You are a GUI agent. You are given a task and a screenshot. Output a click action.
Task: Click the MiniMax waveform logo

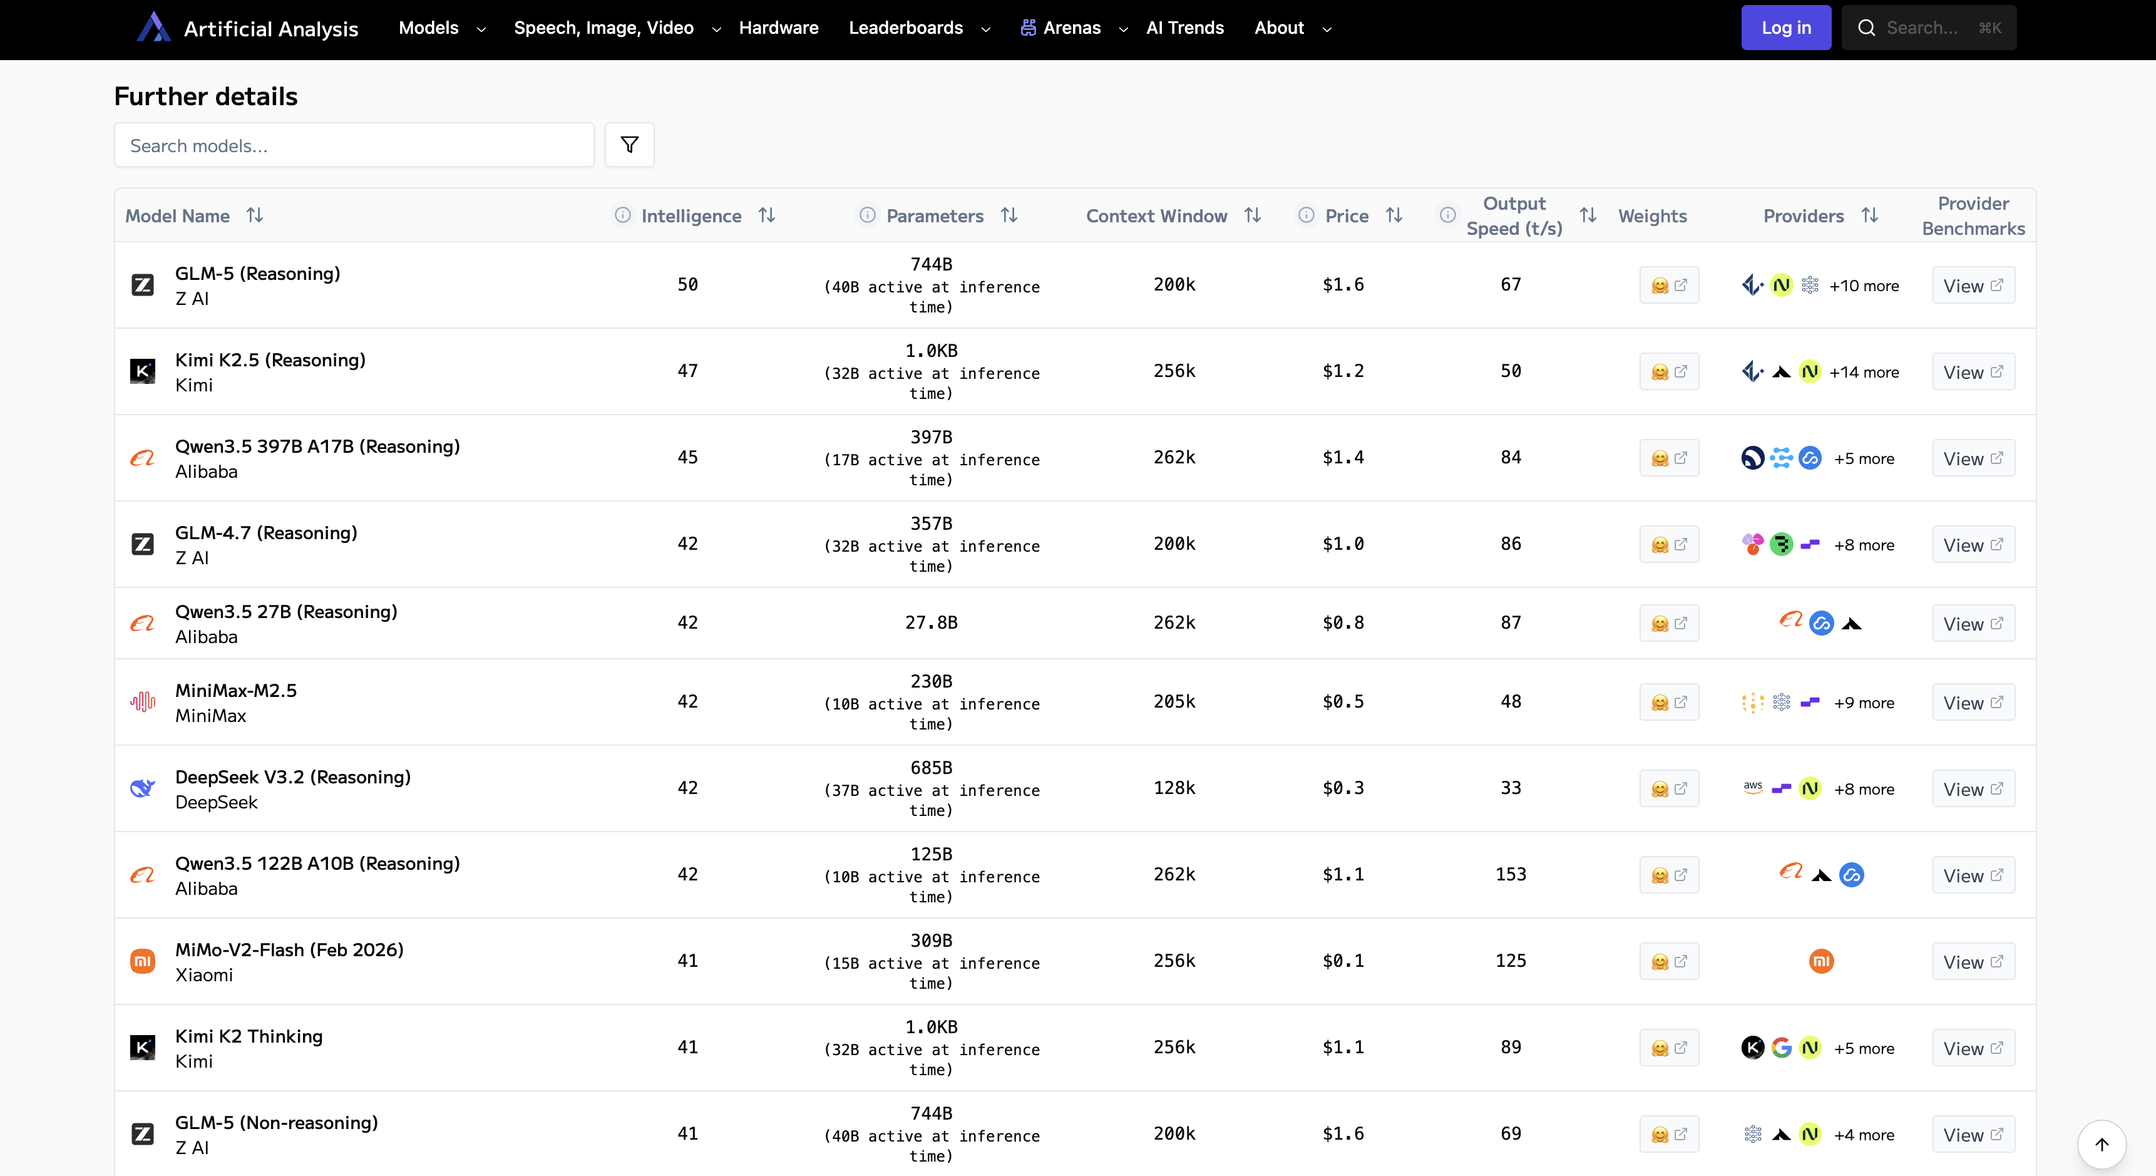[x=142, y=702]
